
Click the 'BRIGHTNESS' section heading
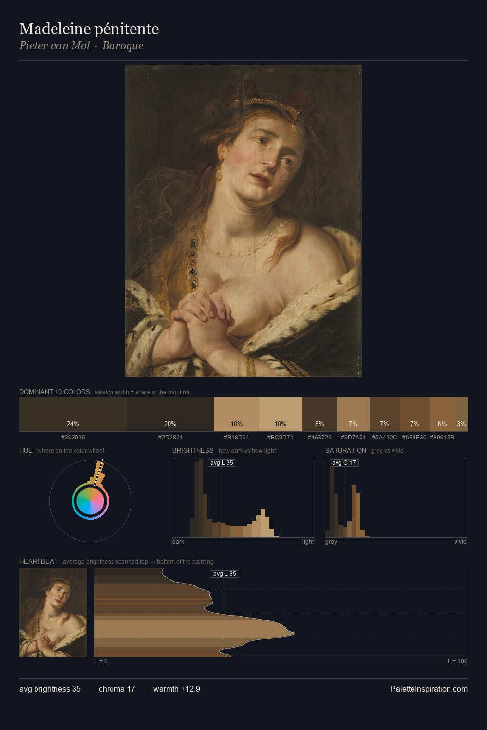(x=193, y=450)
